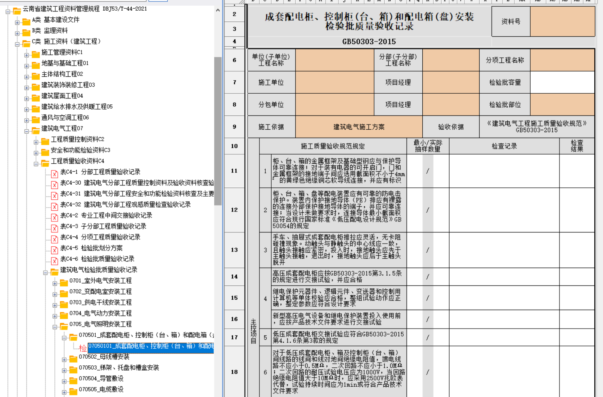This screenshot has height=397, width=603.
Task: Collapse the 070501_成套配电柜 node
Action: point(64,338)
